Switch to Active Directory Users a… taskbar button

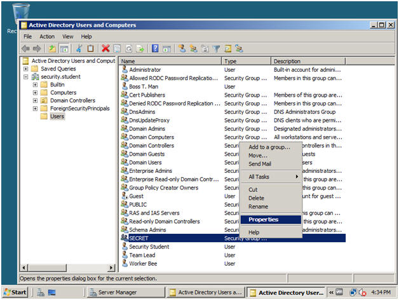tap(206, 292)
